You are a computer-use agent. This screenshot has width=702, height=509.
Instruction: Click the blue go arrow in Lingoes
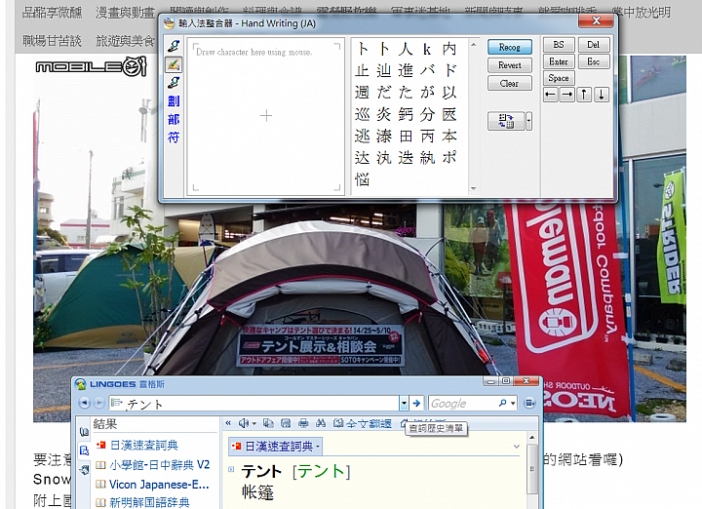(416, 404)
